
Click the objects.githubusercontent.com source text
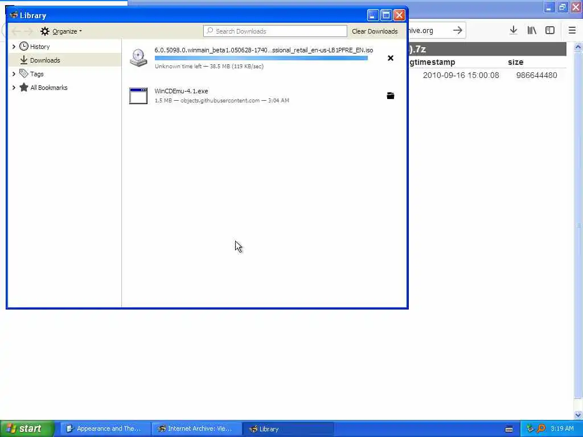point(220,100)
